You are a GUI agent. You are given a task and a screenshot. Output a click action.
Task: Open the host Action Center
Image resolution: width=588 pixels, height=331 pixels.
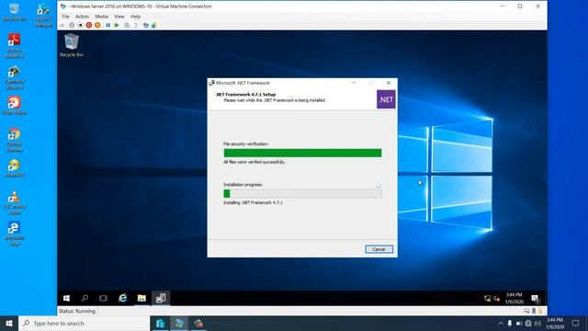(576, 323)
